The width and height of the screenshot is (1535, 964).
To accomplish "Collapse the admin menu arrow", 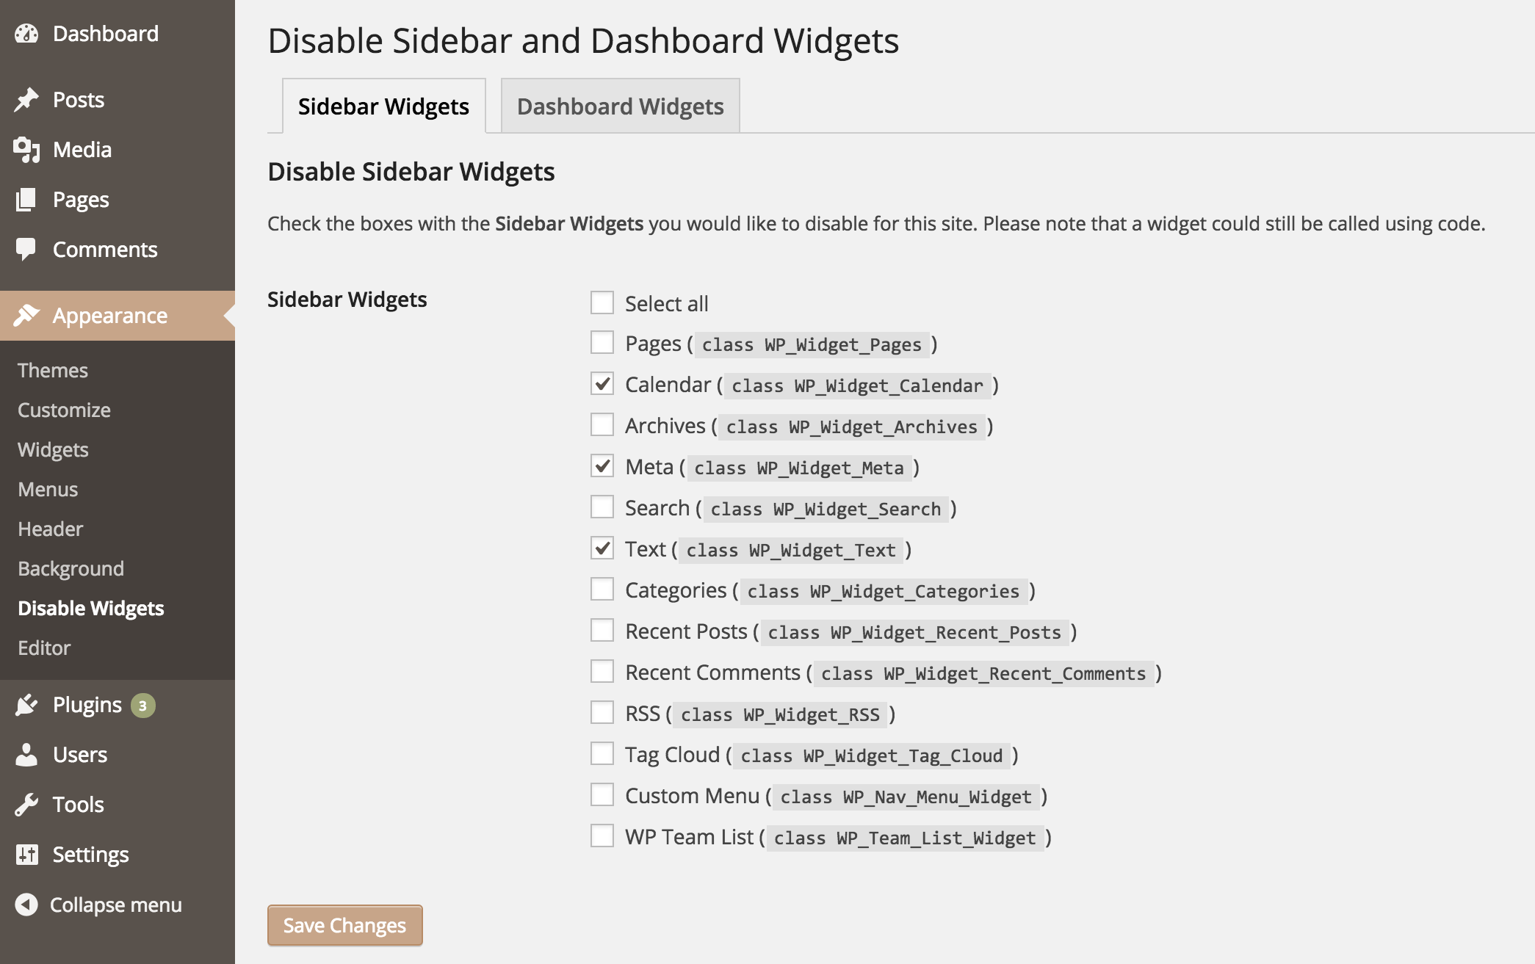I will point(26,905).
